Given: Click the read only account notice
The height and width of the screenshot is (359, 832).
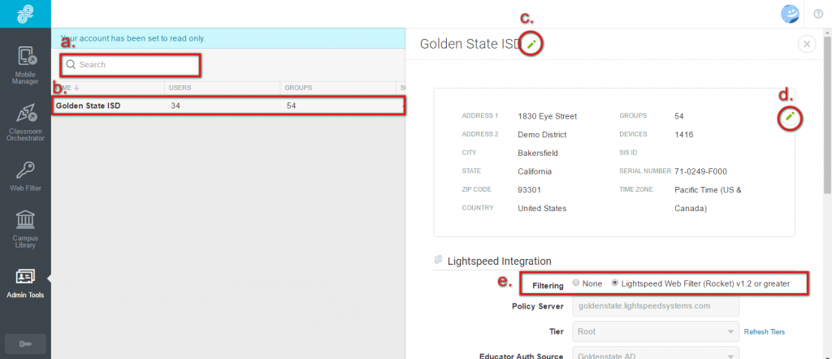Looking at the screenshot, I should tap(132, 39).
